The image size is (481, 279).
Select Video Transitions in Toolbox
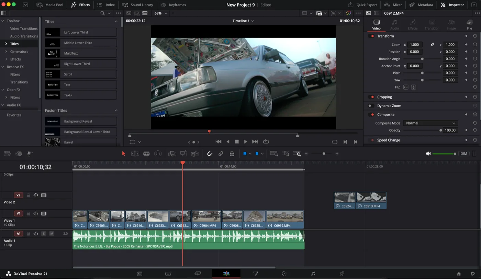click(x=24, y=29)
